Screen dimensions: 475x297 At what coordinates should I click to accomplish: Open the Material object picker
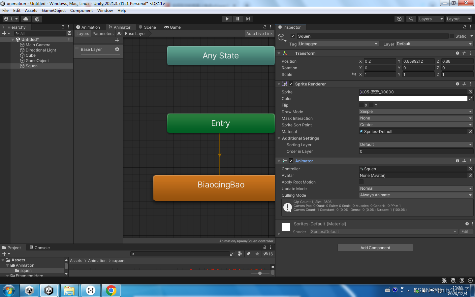pyautogui.click(x=470, y=131)
